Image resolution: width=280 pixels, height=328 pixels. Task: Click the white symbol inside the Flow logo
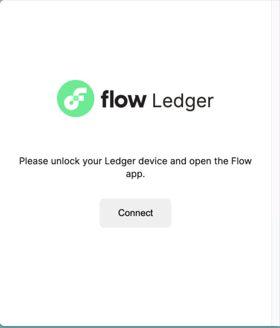[75, 99]
